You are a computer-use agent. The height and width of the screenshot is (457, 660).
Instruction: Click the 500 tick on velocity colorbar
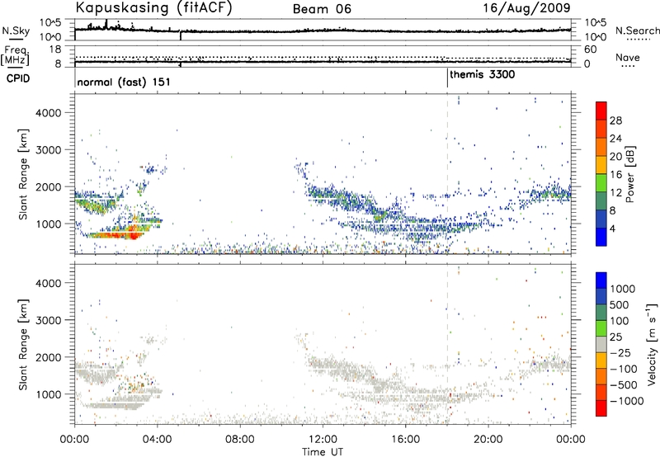coord(620,304)
